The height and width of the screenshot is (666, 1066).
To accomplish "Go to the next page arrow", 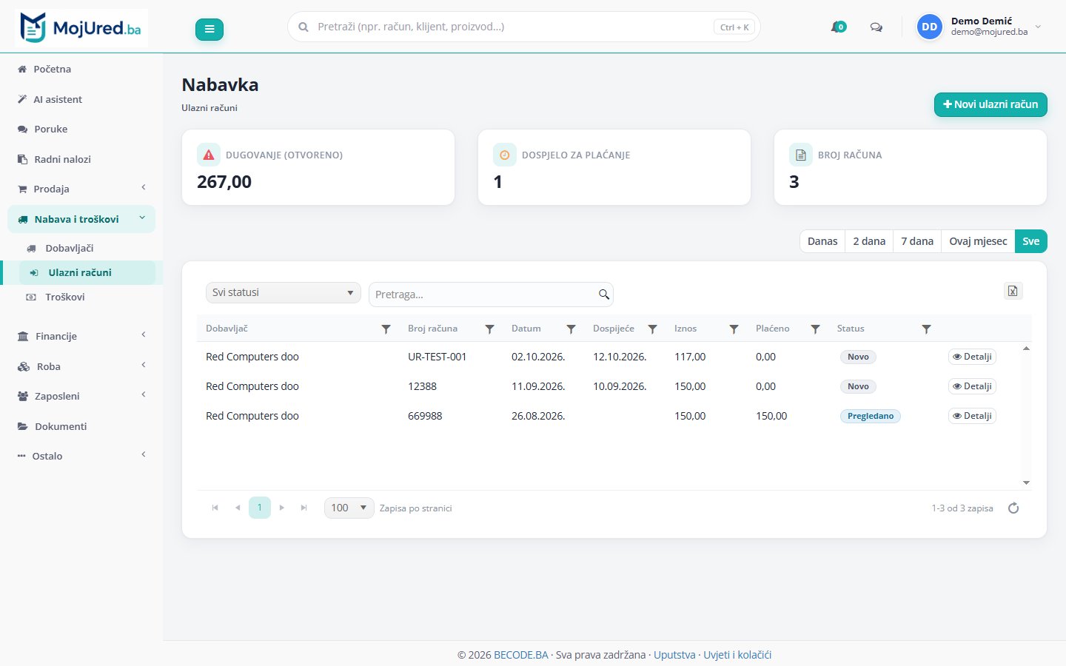I will coord(282,508).
